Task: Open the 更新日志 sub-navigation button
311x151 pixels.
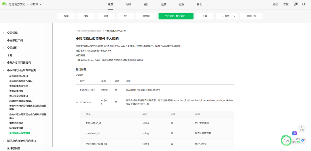Action: 251,16
